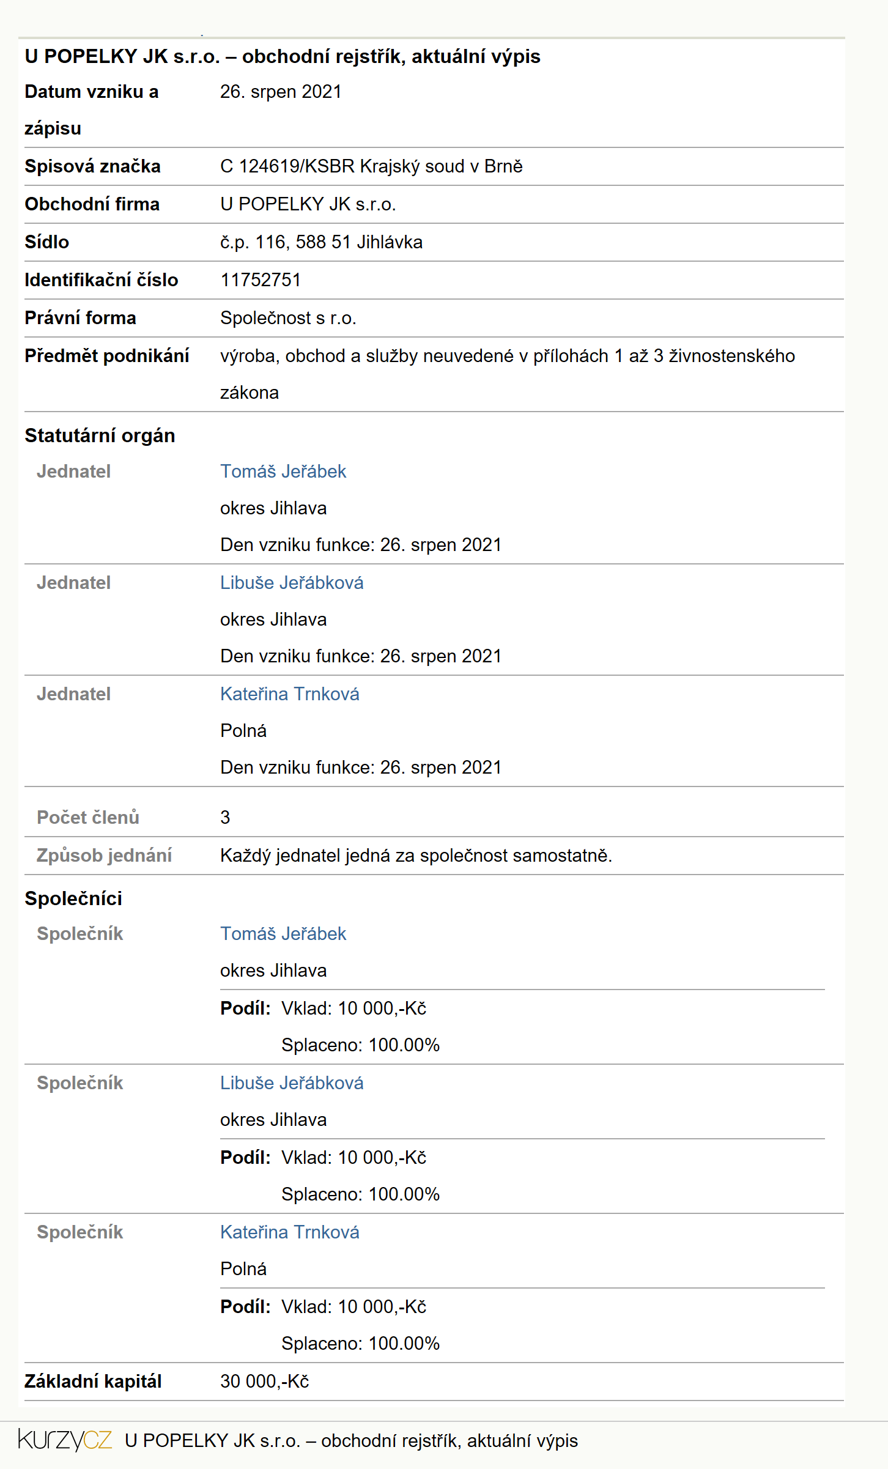This screenshot has height=1469, width=888.
Task: Click the page title U POPELKY JK s.r.o.
Action: (283, 56)
